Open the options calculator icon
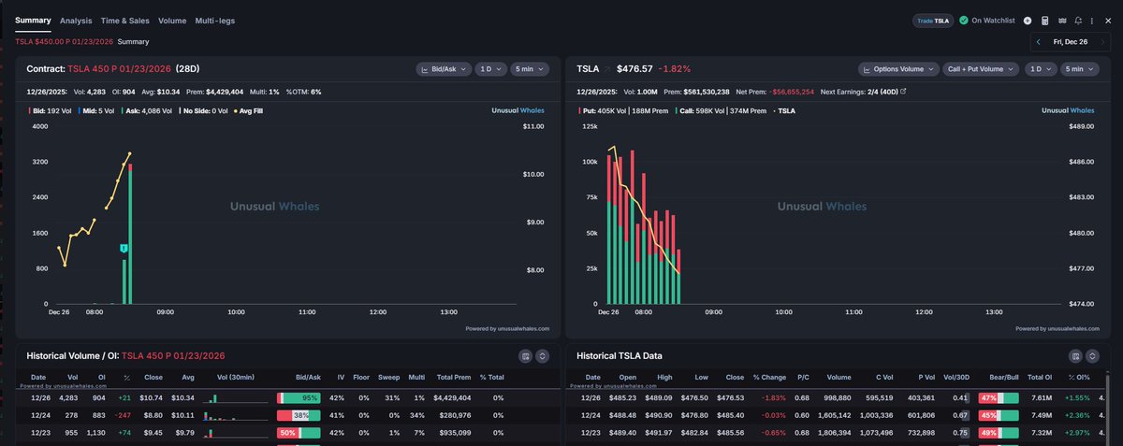 1044,20
